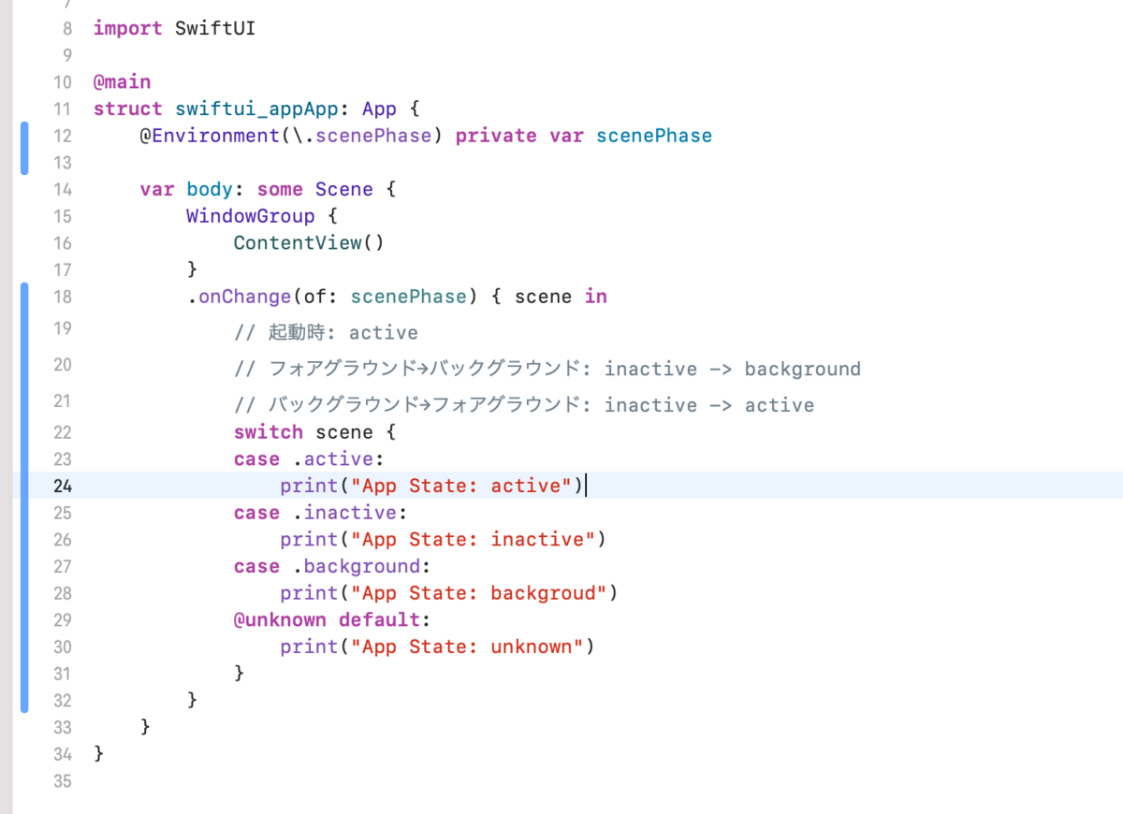Screen dimensions: 1123x814
Task: Click 'case .active:' line
Action: [309, 459]
